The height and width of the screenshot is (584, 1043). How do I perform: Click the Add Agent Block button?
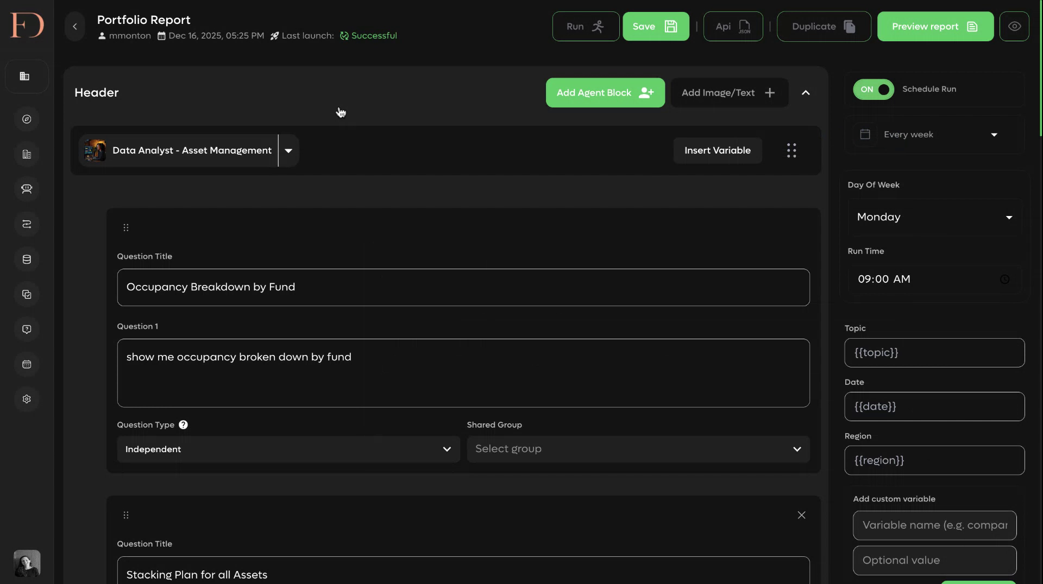pos(605,93)
